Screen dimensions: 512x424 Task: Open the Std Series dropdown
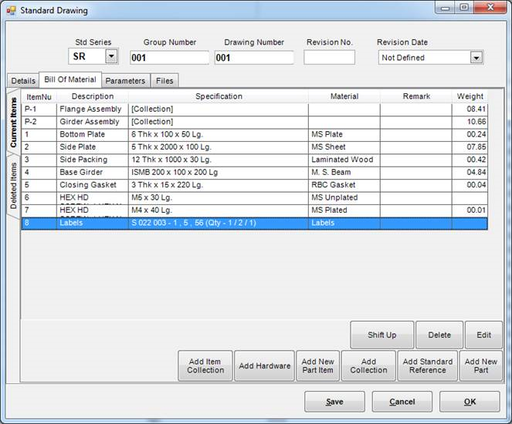click(111, 56)
